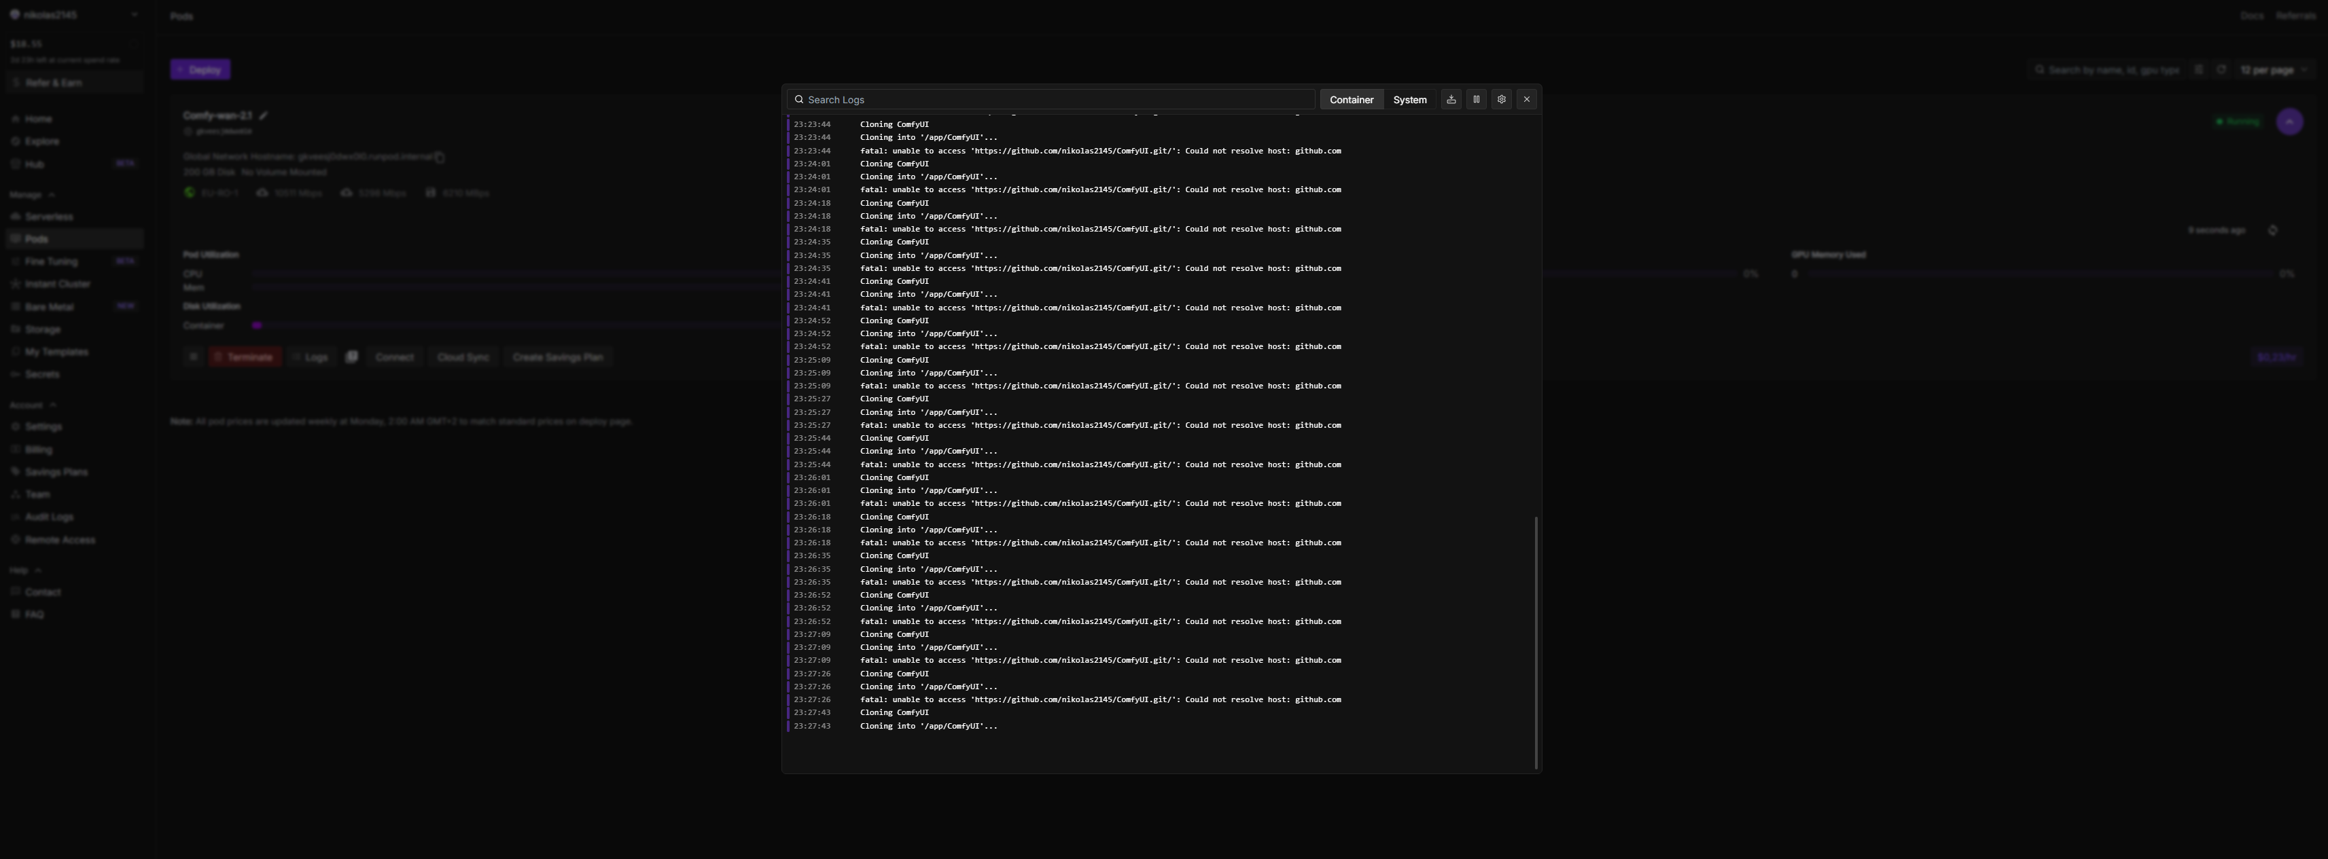This screenshot has height=859, width=2328.
Task: Switch to System logs tab
Action: tap(1409, 99)
